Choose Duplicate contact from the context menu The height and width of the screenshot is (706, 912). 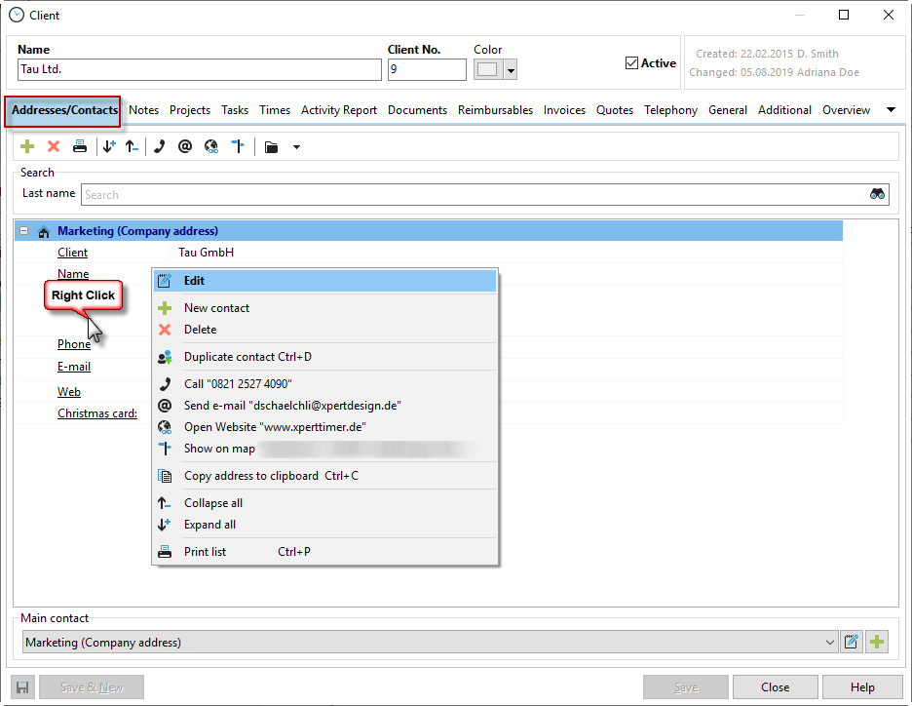(x=247, y=357)
